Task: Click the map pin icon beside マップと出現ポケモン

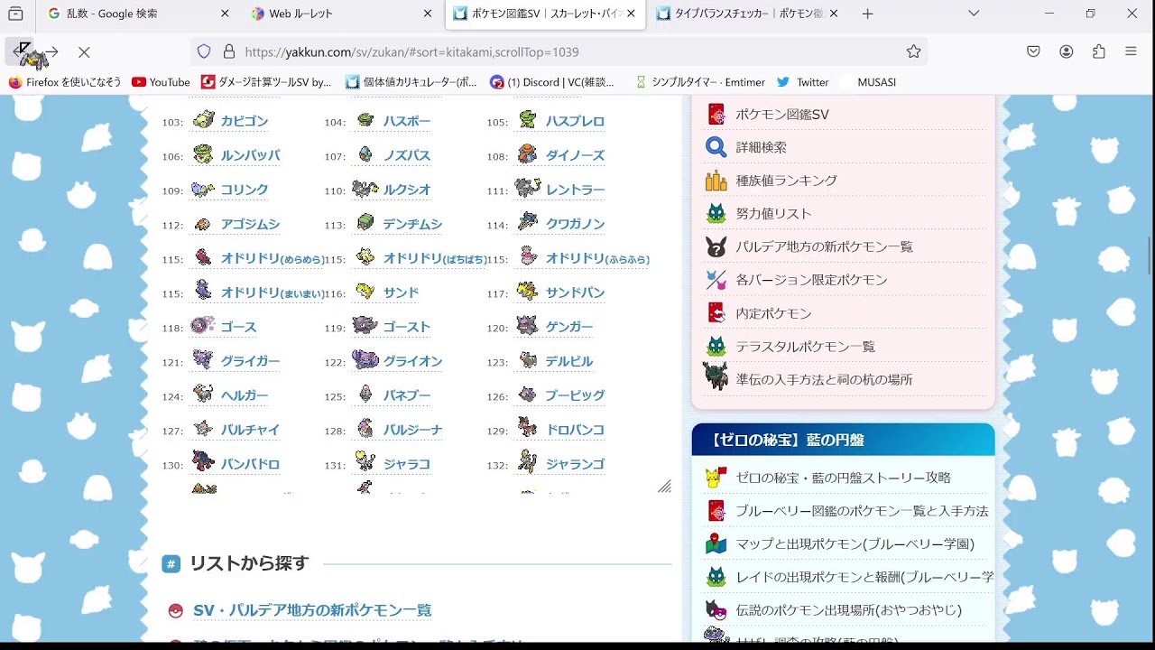Action: [716, 543]
